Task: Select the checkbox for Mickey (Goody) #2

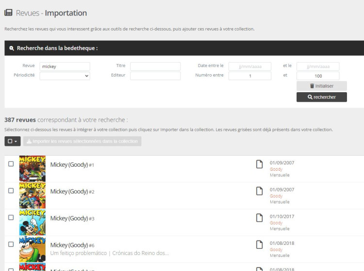Action: pos(11,191)
